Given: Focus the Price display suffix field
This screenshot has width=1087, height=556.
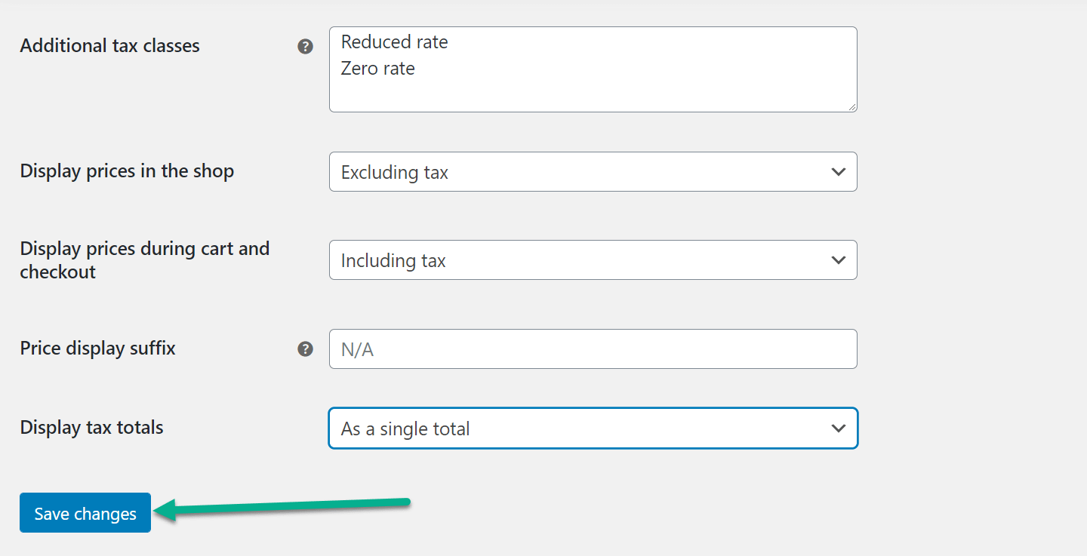Looking at the screenshot, I should (593, 349).
